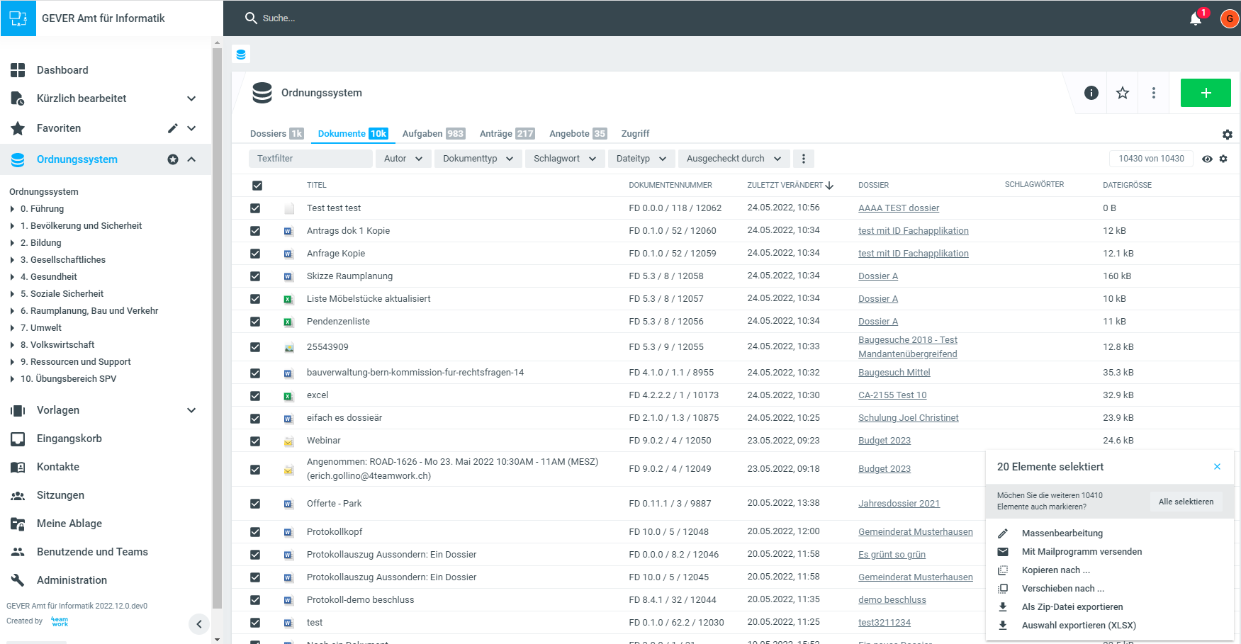This screenshot has height=644, width=1241.
Task: Toggle the select-all checkbox in table header
Action: pos(257,186)
